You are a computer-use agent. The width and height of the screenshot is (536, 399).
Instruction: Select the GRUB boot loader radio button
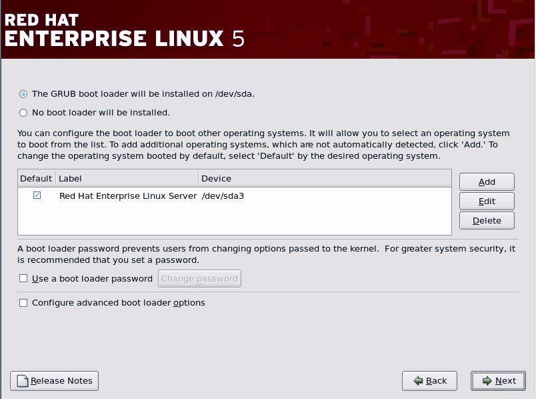23,93
